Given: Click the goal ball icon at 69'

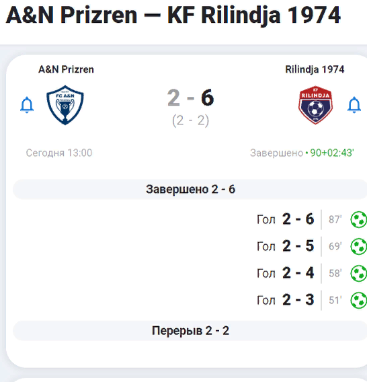Looking at the screenshot, I should [x=359, y=246].
